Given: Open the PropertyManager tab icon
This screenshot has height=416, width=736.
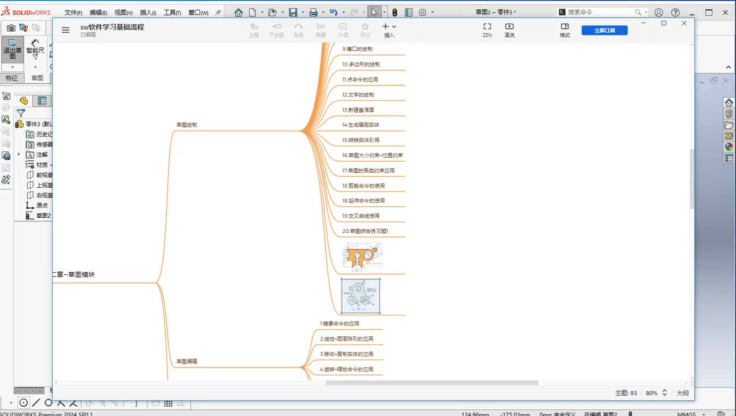Looking at the screenshot, I should click(42, 101).
